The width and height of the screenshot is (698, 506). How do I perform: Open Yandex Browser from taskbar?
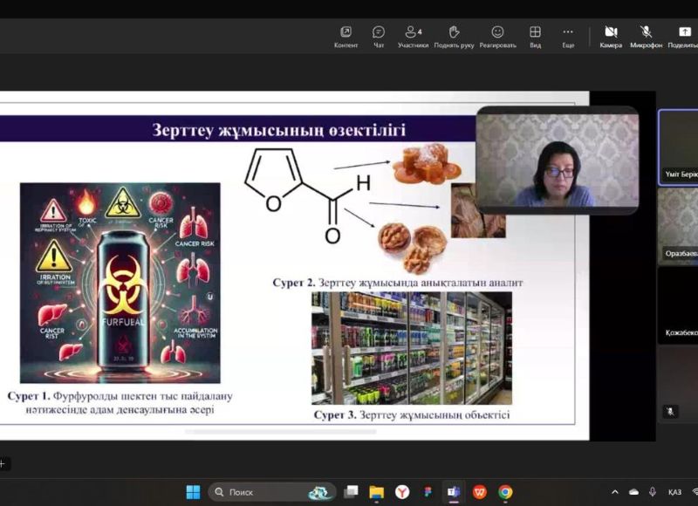(x=402, y=492)
